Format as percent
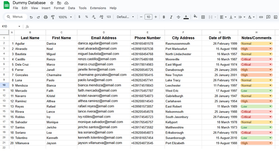Viewport: 279px width, 151px height. pos(86,17)
